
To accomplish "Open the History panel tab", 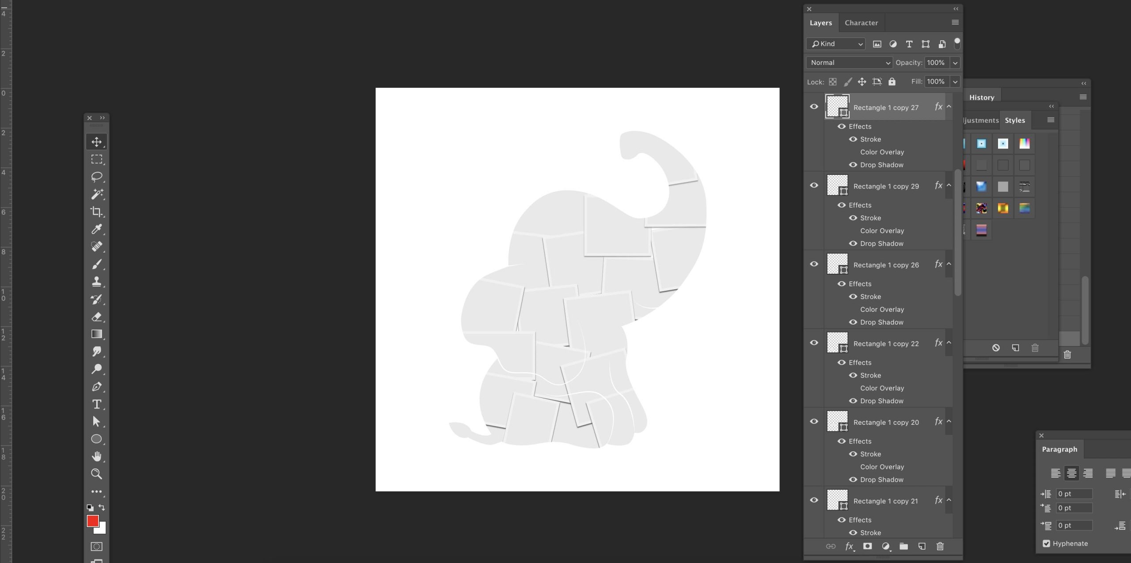I will point(981,98).
